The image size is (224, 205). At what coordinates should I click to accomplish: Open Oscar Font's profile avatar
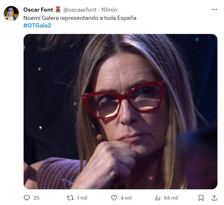pyautogui.click(x=11, y=14)
